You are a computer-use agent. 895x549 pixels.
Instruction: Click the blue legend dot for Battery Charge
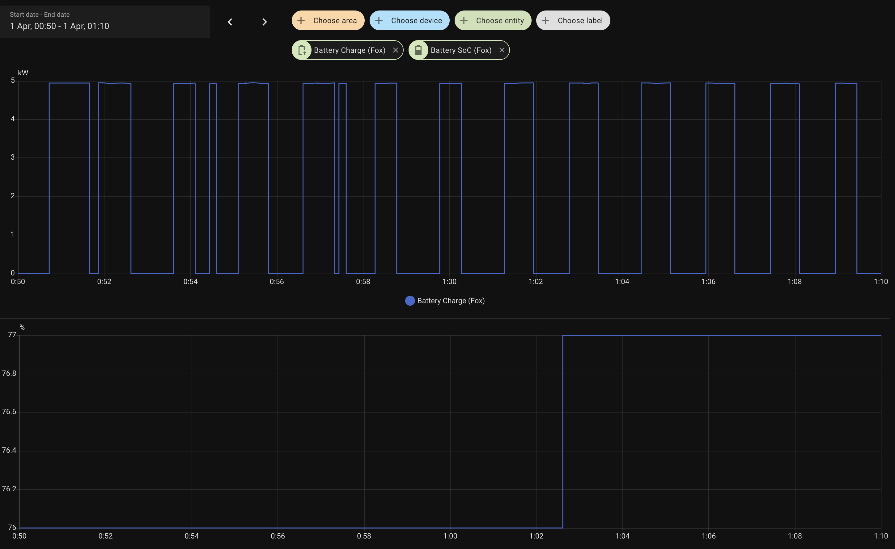coord(409,301)
